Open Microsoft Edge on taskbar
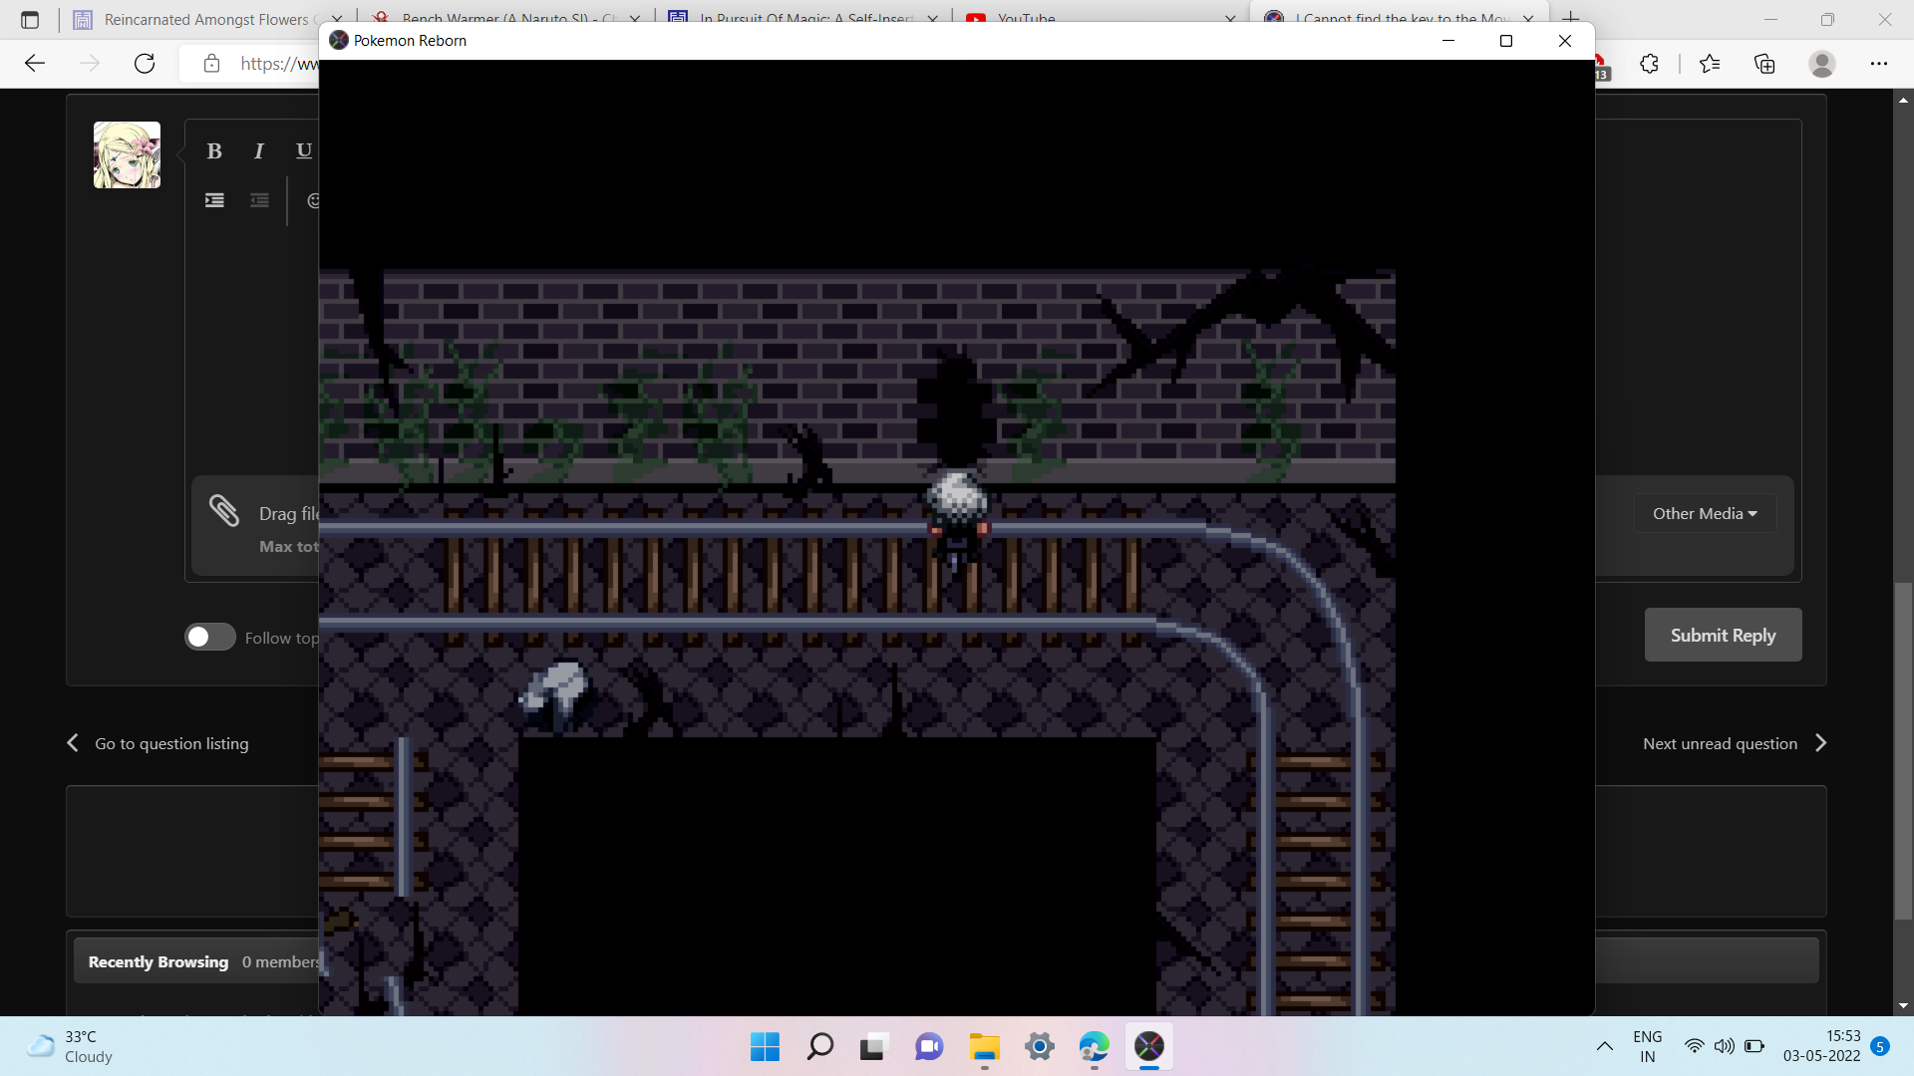 (1095, 1047)
